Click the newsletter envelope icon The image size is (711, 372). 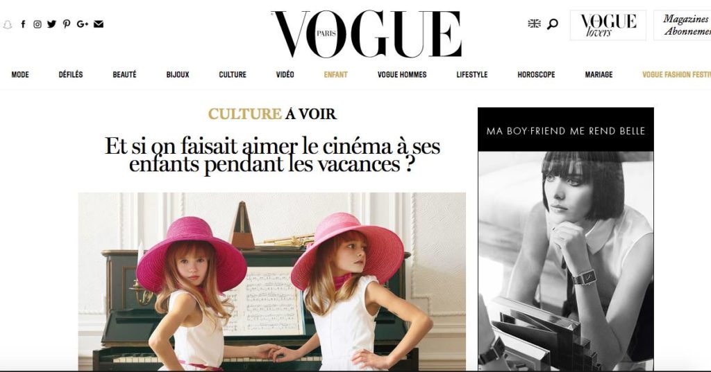(x=99, y=24)
